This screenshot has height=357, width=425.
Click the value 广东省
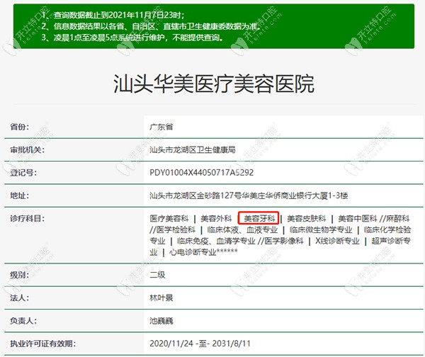[x=161, y=127]
